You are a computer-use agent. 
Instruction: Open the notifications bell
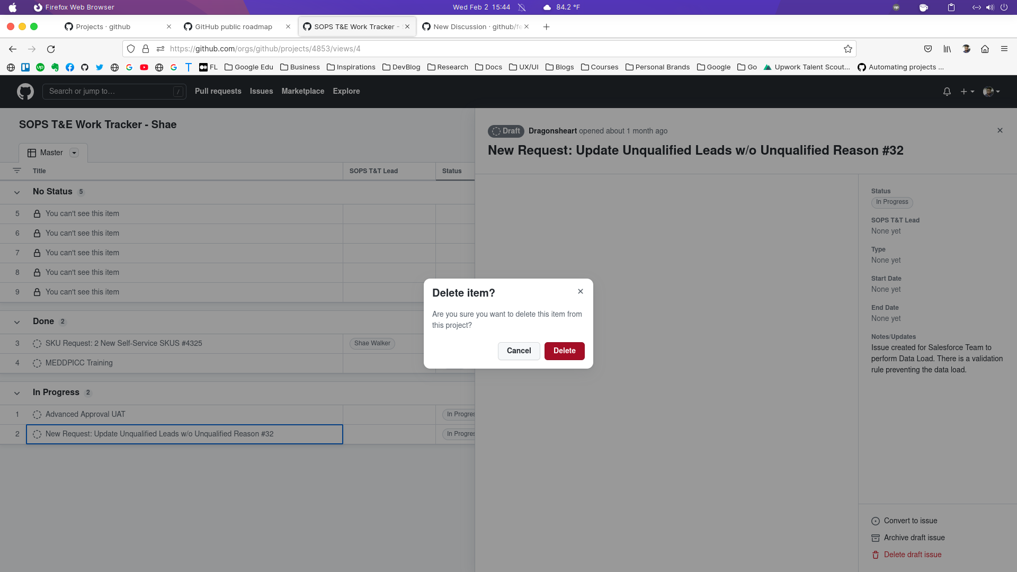point(947,92)
